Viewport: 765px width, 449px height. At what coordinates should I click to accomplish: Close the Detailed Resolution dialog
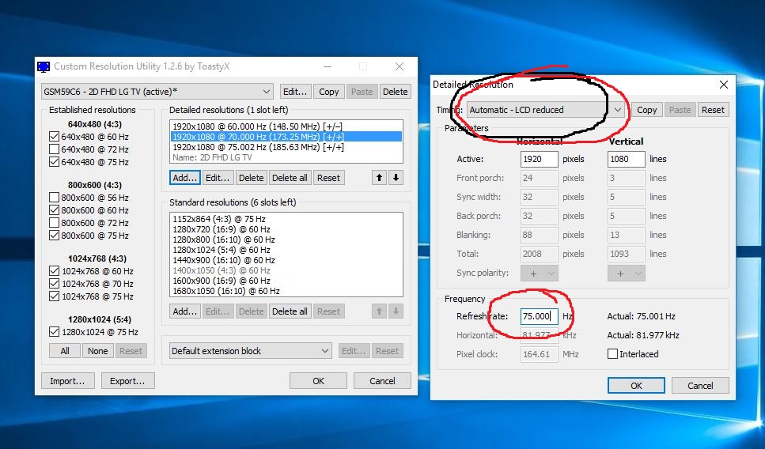click(x=724, y=85)
